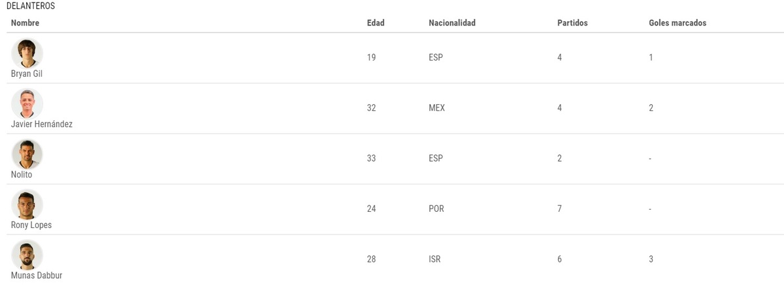Screen dimensions: 784x288
Task: Select Rony Lopes' player photo
Action: pos(27,205)
